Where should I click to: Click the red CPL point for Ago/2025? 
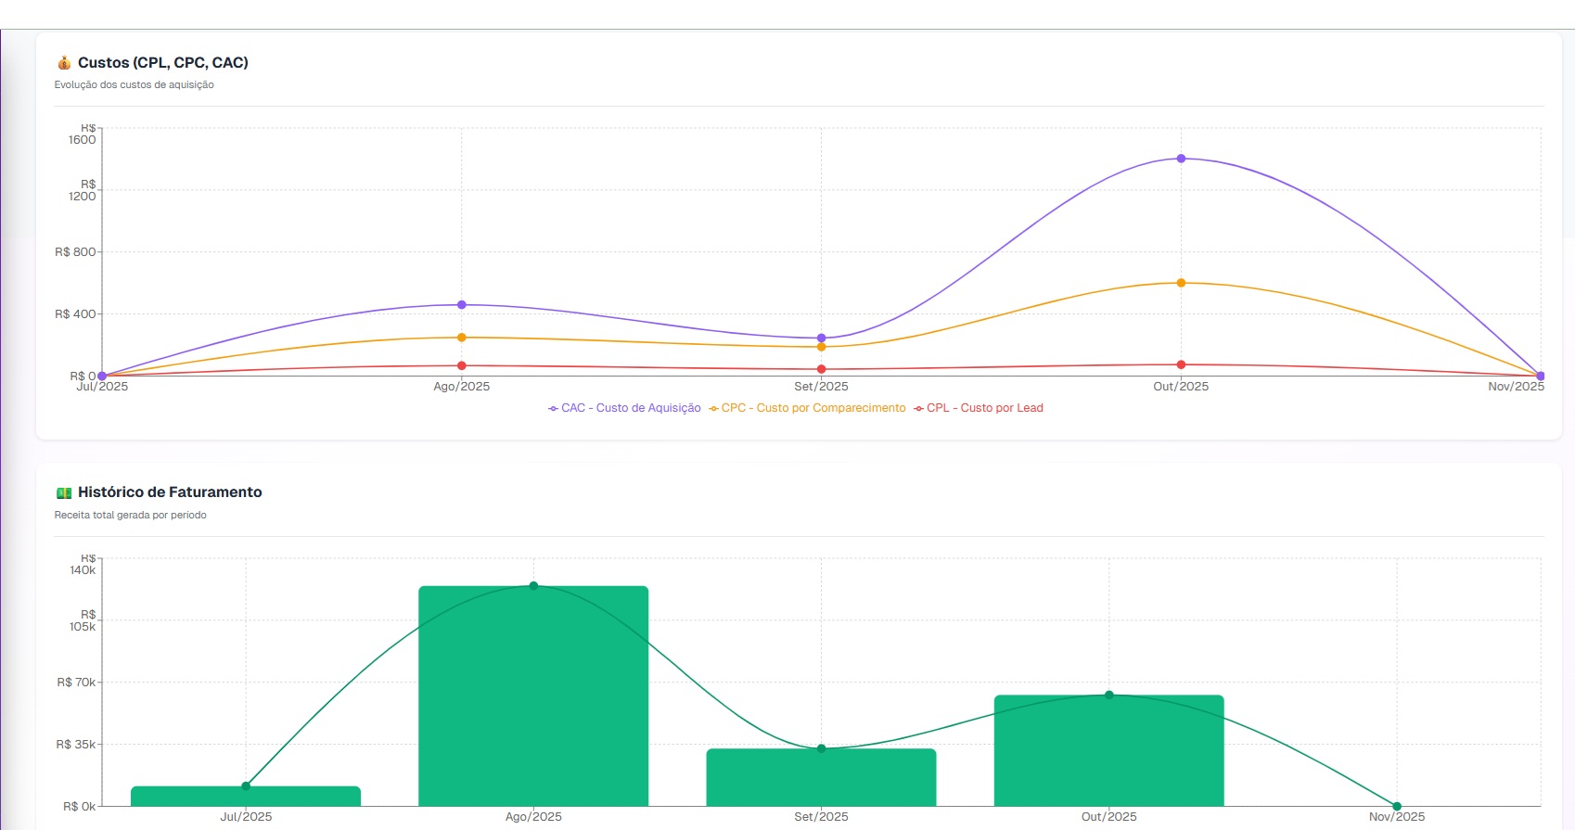462,365
